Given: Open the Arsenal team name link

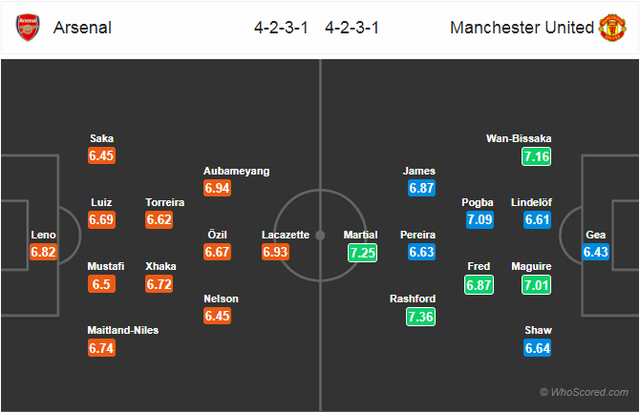Looking at the screenshot, I should pos(82,28).
